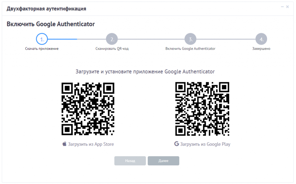The height and width of the screenshot is (184, 296).
Task: Select the Включить Google Authenticator step label
Action: [190, 48]
